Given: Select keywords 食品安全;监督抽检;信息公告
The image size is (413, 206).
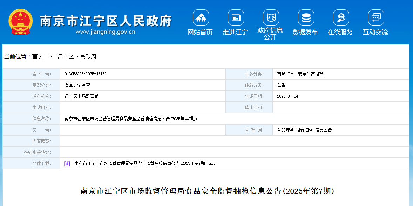Looking at the screenshot, I should pos(304,130).
